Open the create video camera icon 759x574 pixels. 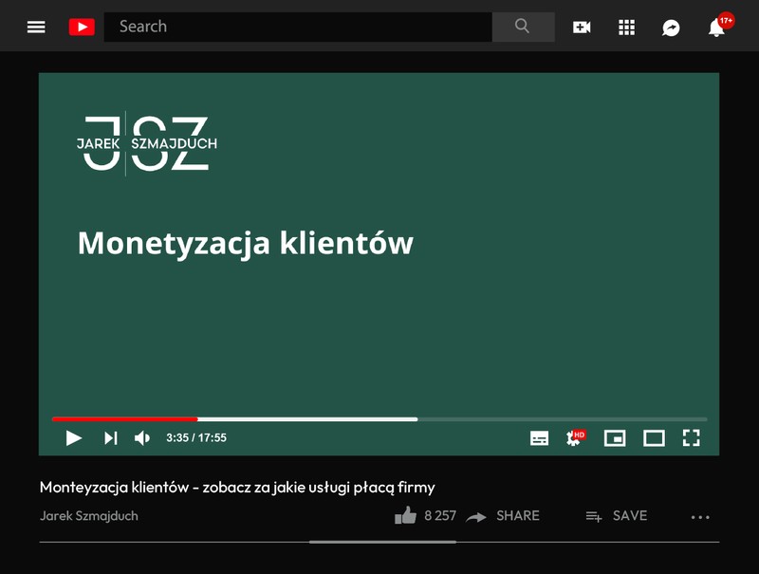point(582,28)
